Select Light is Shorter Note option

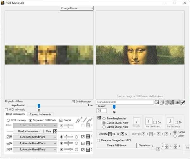[x=104, y=127]
